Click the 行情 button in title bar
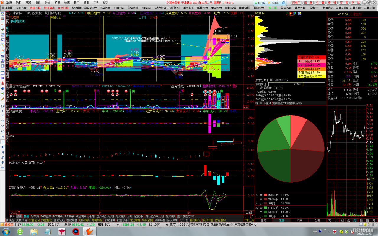This screenshot has height=236, width=378. pyautogui.click(x=320, y=2)
